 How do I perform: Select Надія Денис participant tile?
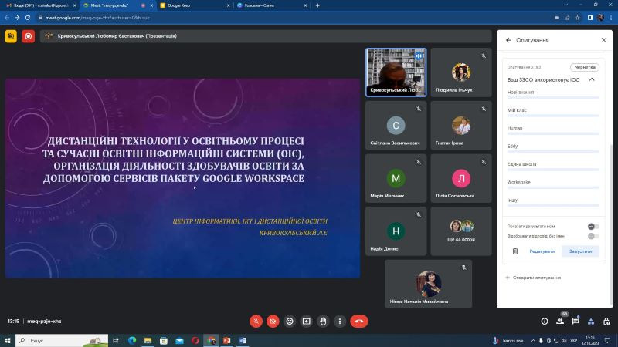396,231
